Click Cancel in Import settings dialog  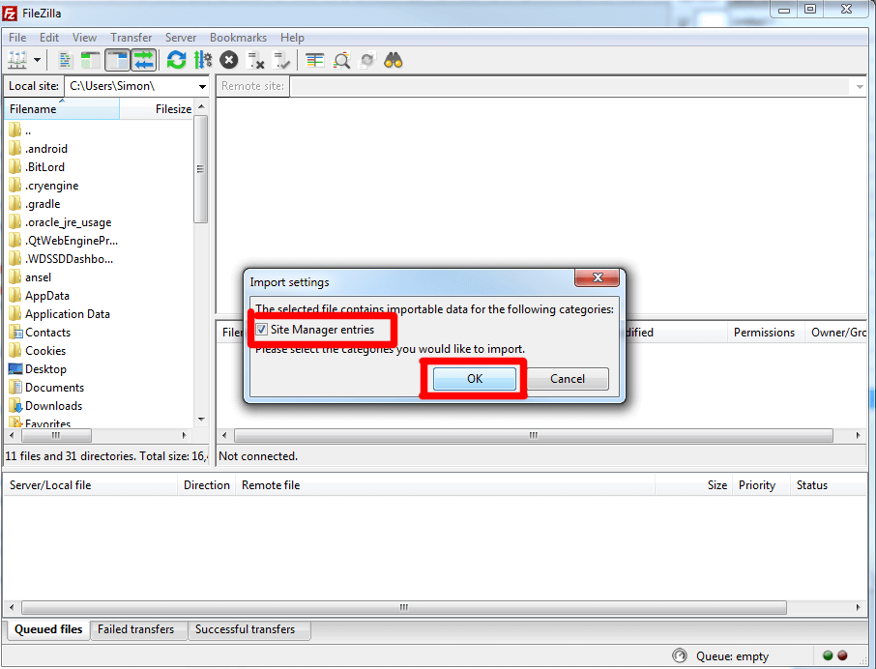(x=568, y=379)
